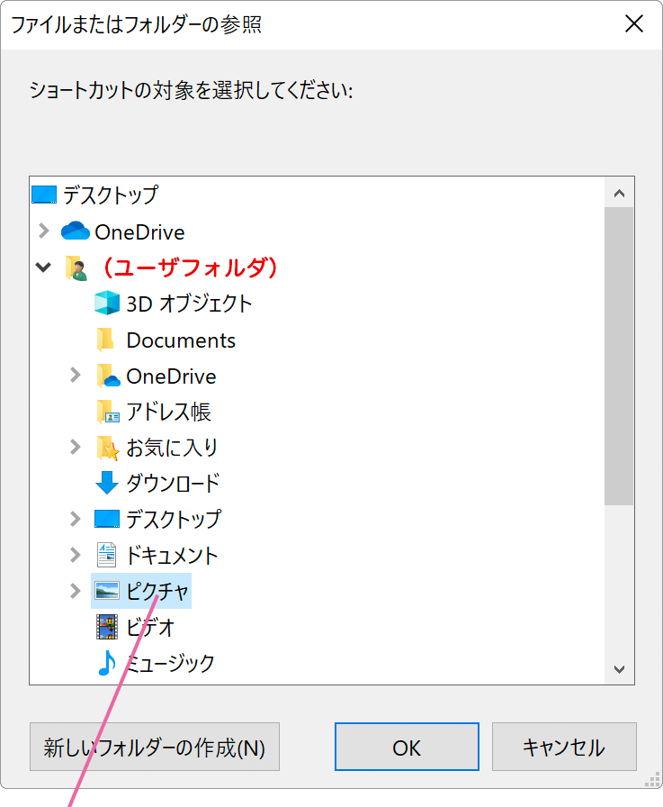The height and width of the screenshot is (807, 663).
Task: Click the ドキュメント document icon
Action: (106, 555)
